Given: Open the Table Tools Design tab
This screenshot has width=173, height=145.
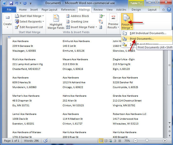Looking at the screenshot, I should coord(136,10).
